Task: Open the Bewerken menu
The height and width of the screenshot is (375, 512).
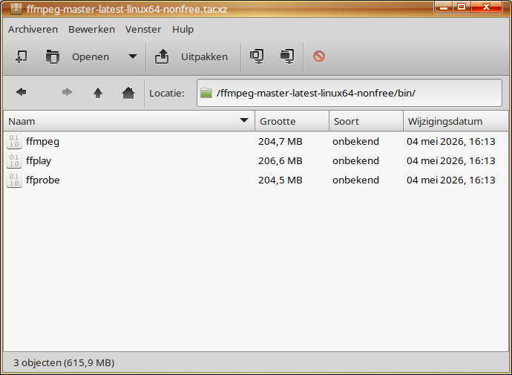Action: tap(92, 30)
